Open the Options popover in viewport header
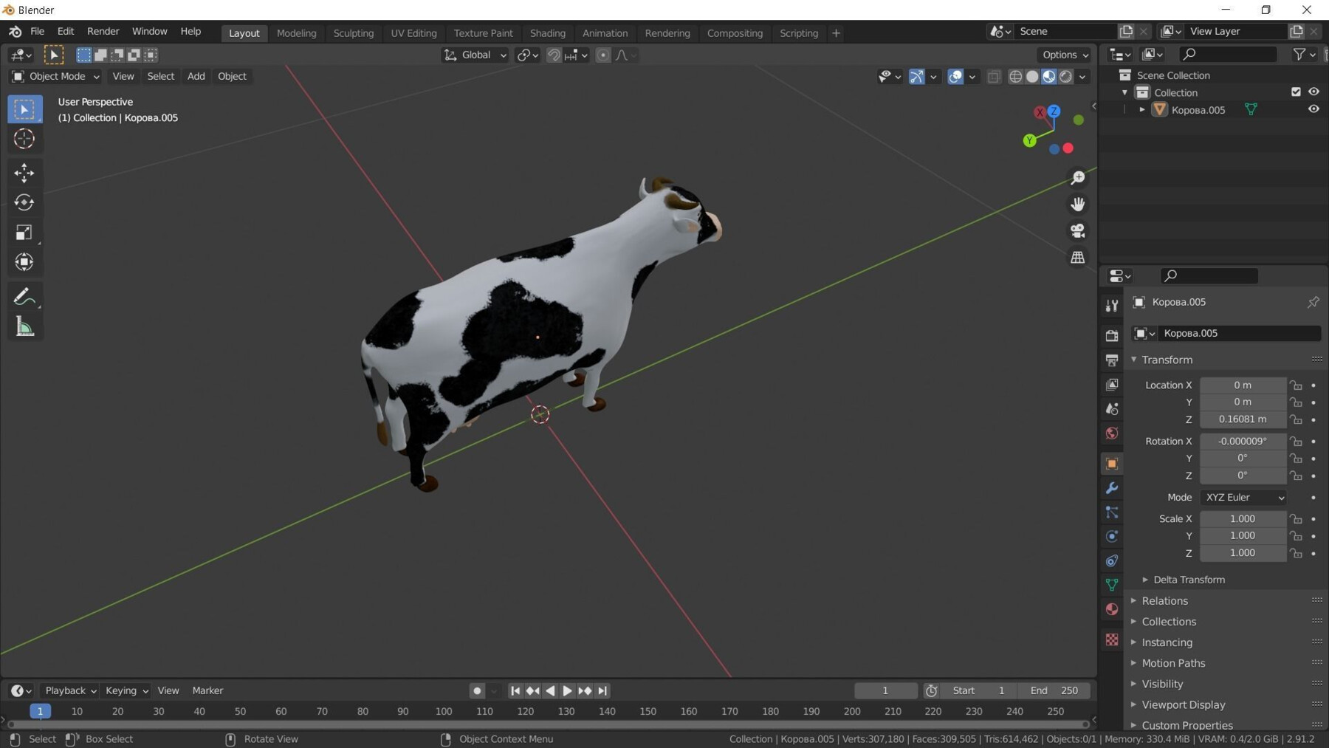Viewport: 1329px width, 748px height. tap(1063, 55)
